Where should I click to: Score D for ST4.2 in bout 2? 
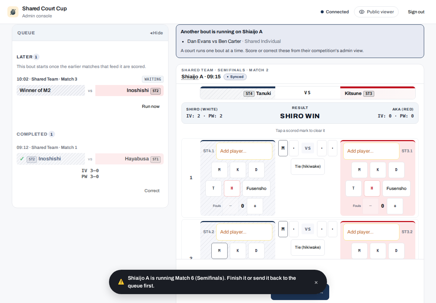pyautogui.click(x=256, y=251)
